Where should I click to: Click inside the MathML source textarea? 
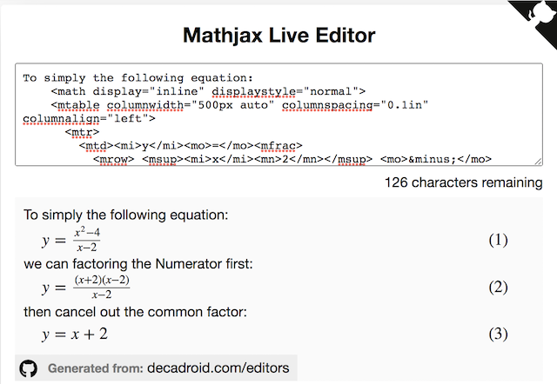pyautogui.click(x=278, y=115)
